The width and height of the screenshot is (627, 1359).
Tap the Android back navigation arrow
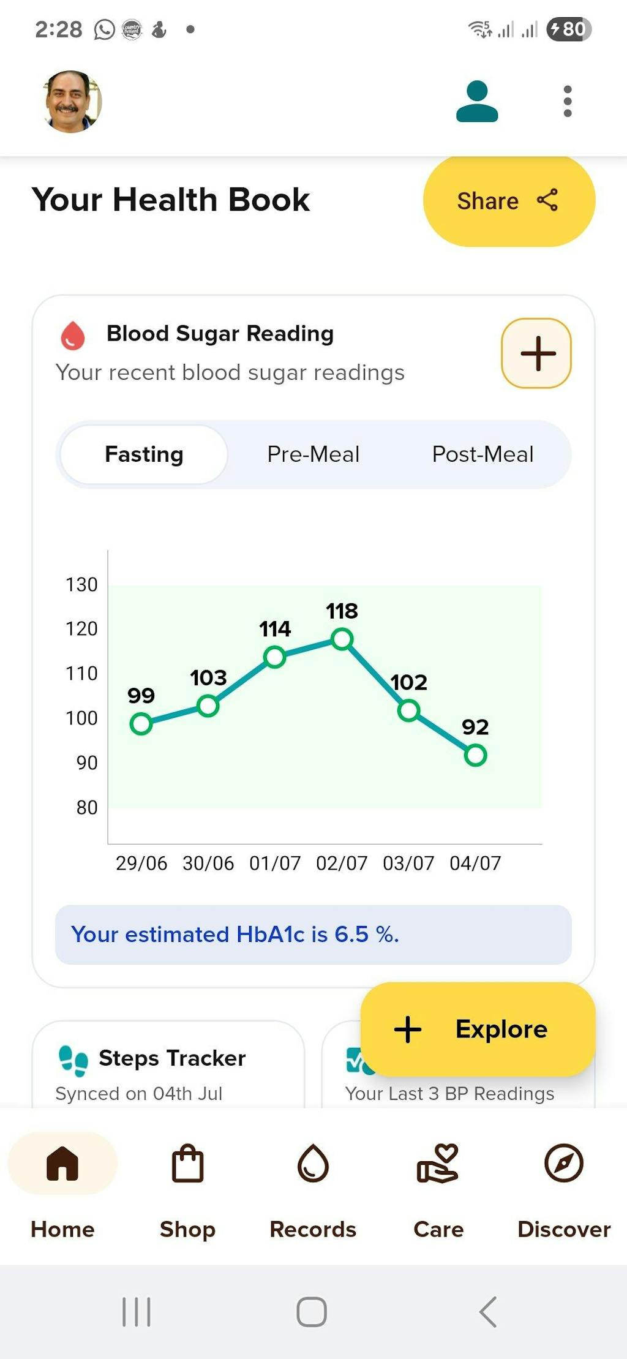pos(488,1312)
